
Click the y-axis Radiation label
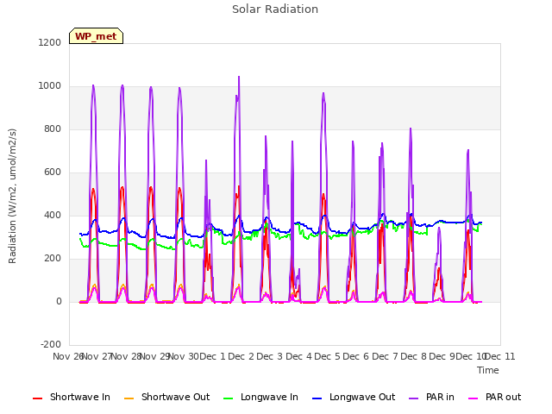[12, 196]
